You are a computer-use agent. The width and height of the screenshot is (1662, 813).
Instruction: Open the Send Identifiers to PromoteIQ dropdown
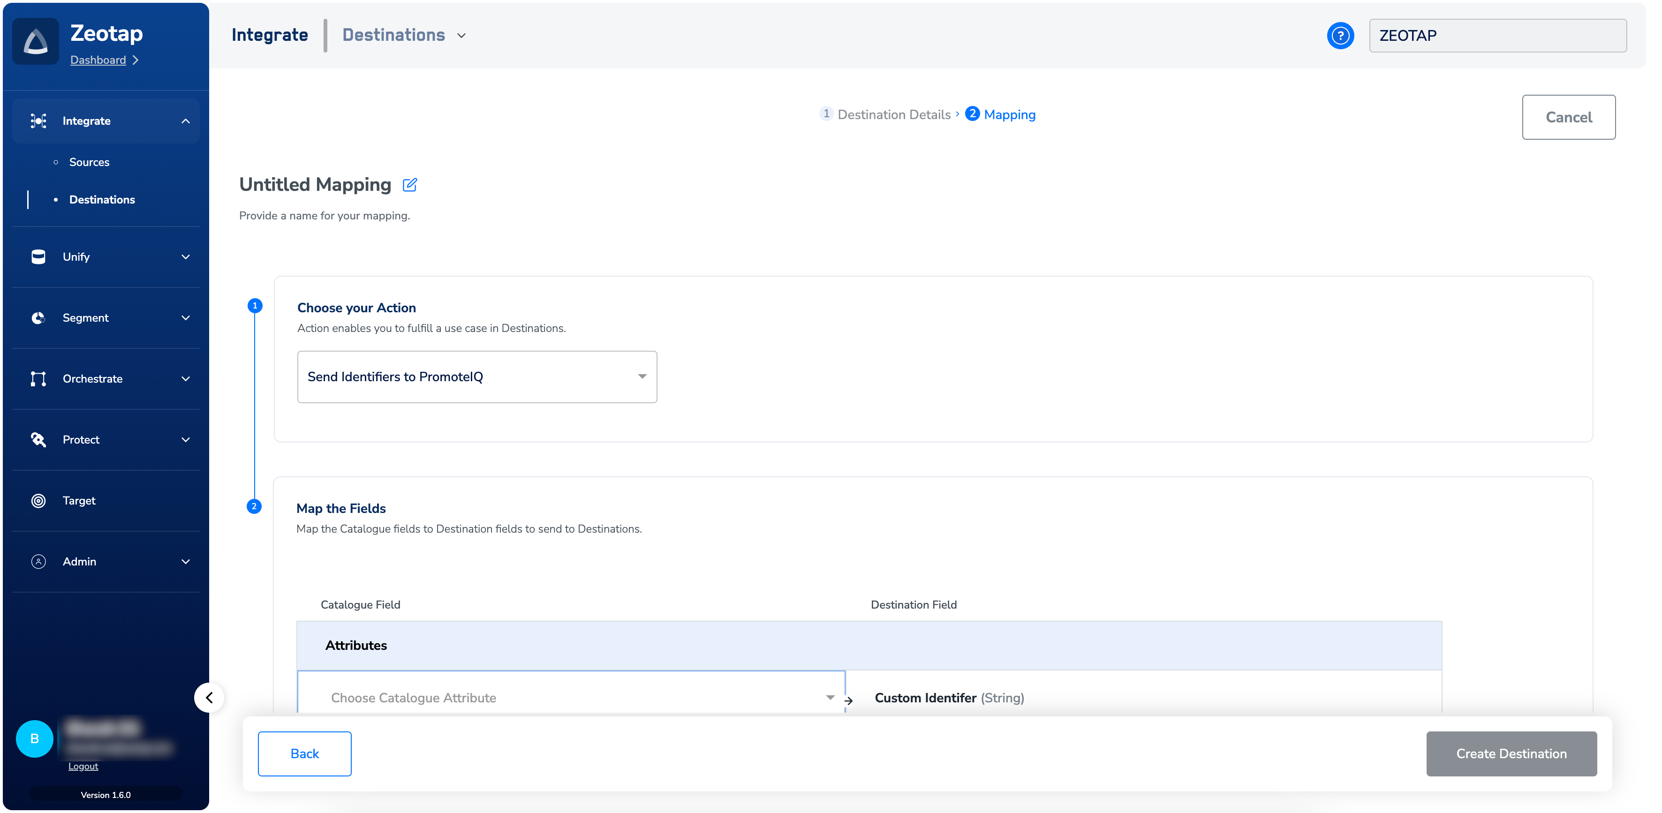[477, 377]
